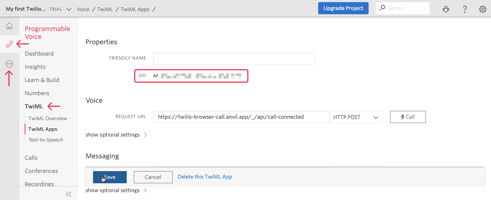
Task: Open the Programmable Voice phone icon
Action: pyautogui.click(x=9, y=44)
